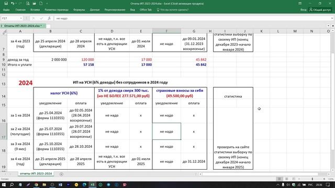Expand the Name Box dropdown arrow
Viewport: 335px width, 188px height.
click(21, 18)
